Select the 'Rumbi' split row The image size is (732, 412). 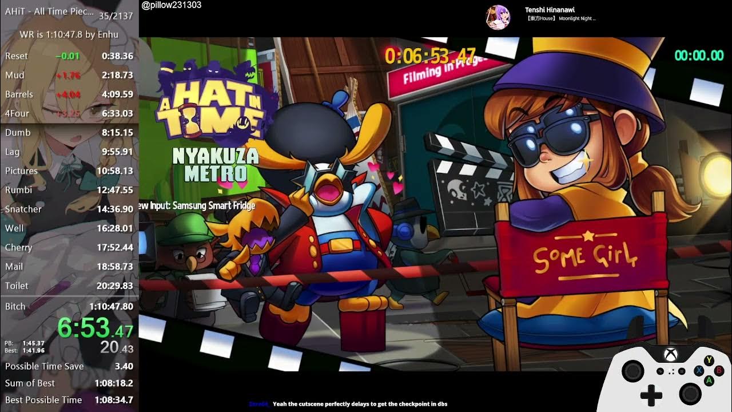point(69,189)
